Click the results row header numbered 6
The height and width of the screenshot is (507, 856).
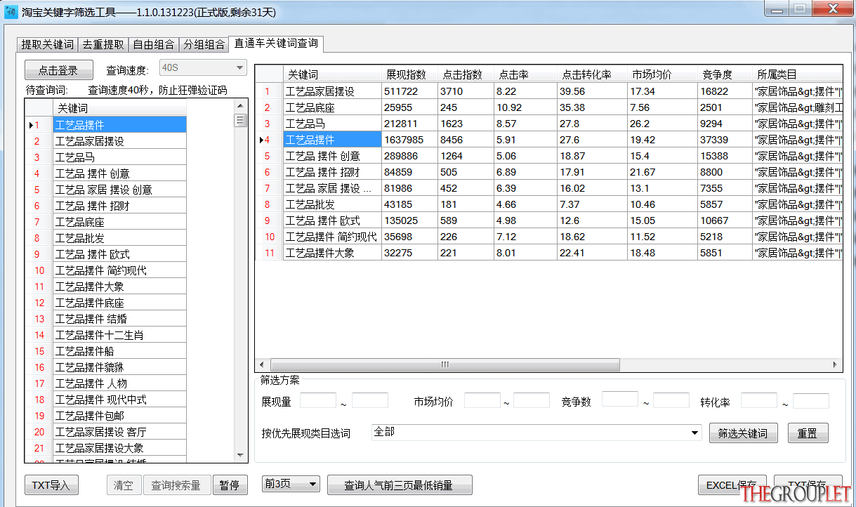269,172
